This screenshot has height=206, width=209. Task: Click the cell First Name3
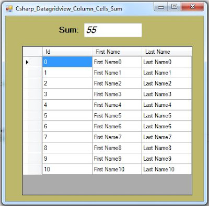tap(117, 94)
